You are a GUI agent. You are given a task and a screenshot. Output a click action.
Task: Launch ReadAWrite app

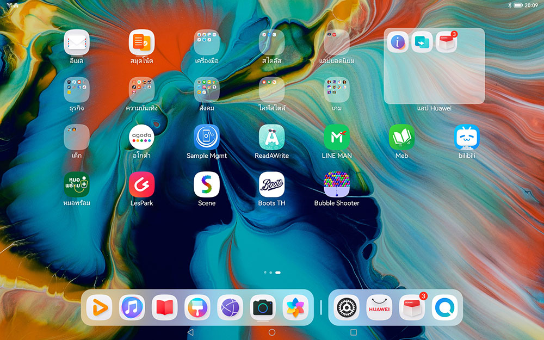tap(271, 138)
